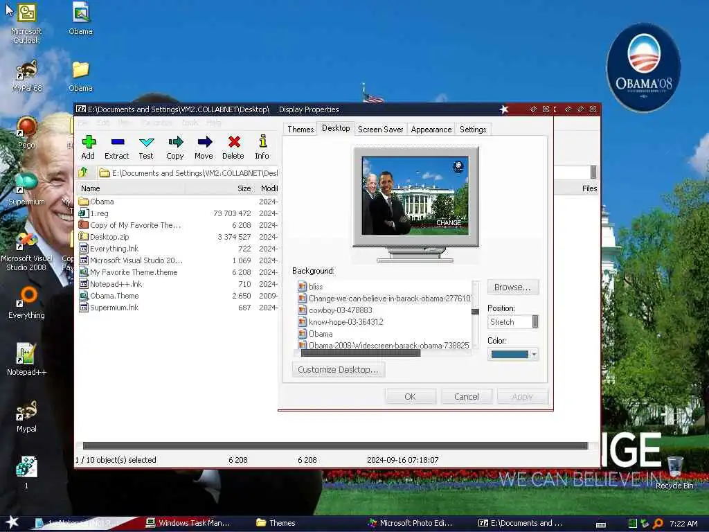Select the registry file icon named 1
Viewport: 709px width, 532px height.
pyautogui.click(x=26, y=472)
